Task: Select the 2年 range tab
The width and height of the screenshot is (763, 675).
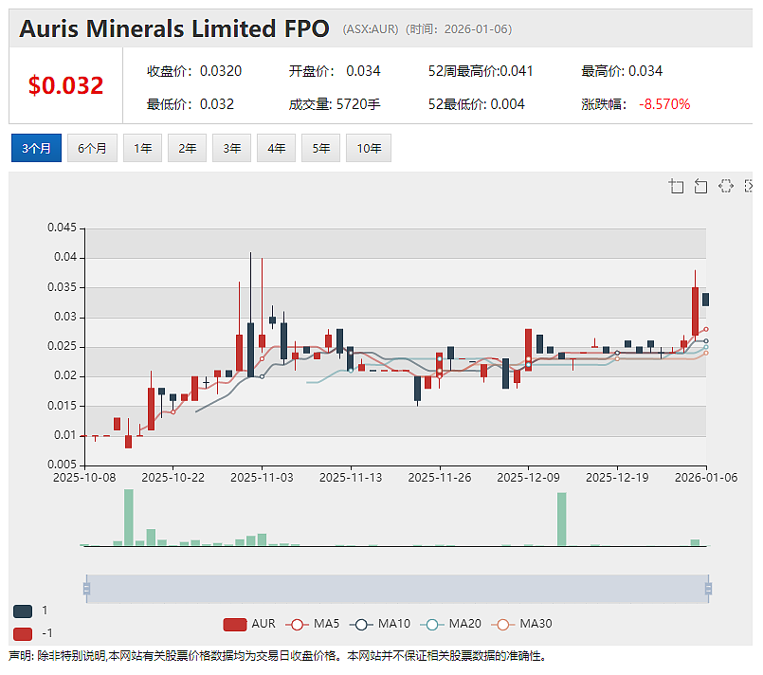Action: [188, 148]
